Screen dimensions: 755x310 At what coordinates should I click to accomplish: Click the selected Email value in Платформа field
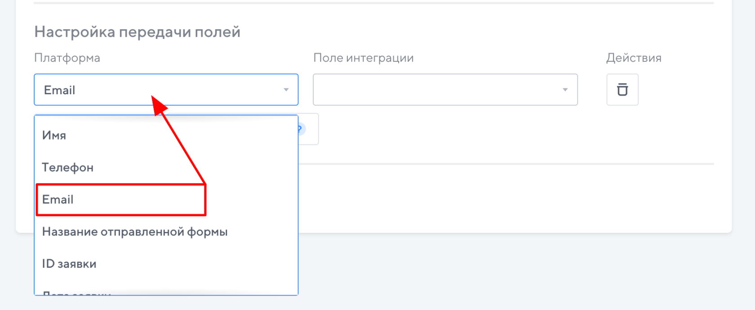coord(60,90)
